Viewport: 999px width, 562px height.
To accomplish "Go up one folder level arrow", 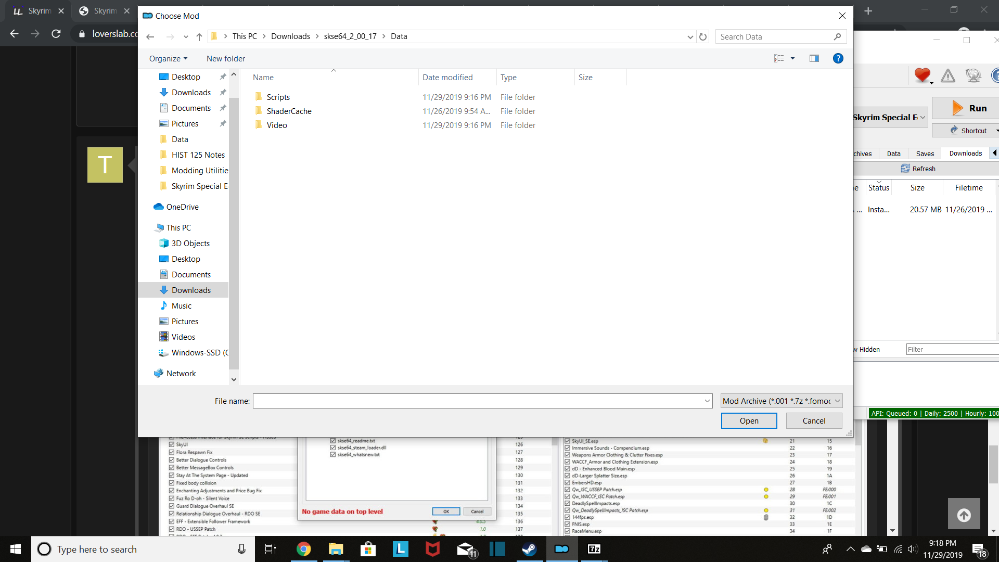I will (x=199, y=36).
